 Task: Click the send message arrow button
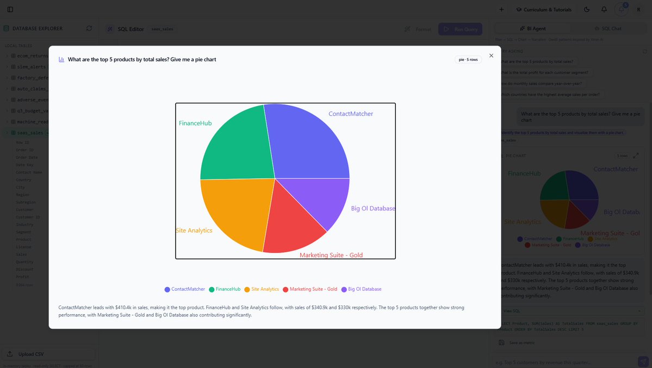click(643, 362)
